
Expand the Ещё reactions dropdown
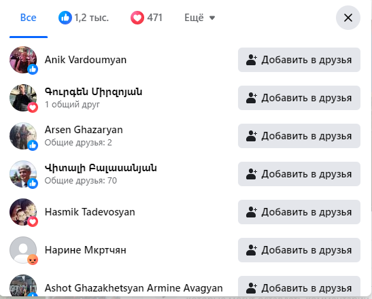199,18
